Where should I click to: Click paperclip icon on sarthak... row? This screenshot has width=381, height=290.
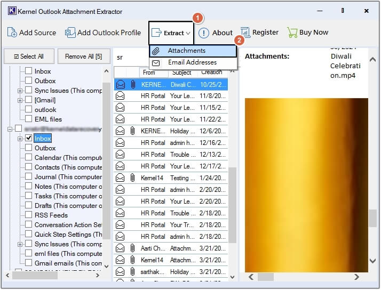(x=132, y=271)
